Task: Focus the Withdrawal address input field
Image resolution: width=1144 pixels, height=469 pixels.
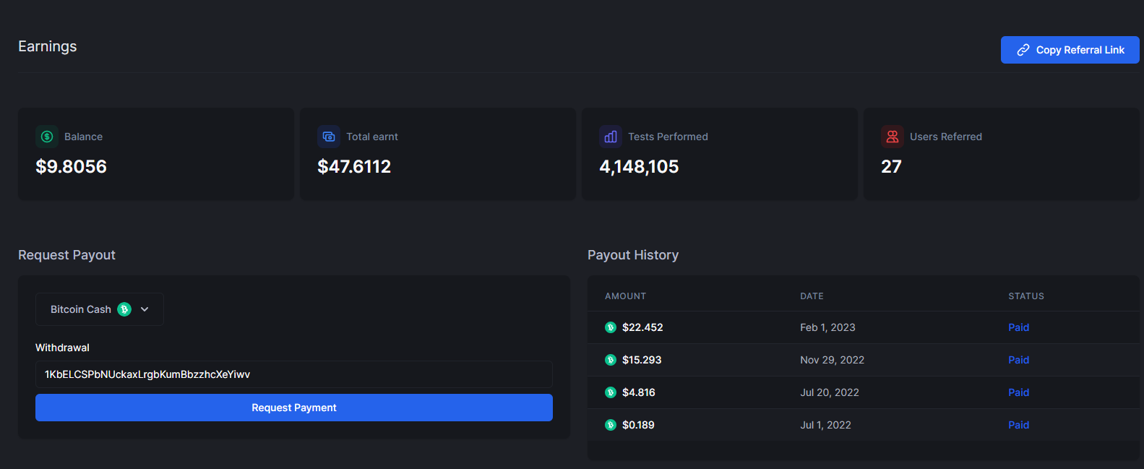Action: pyautogui.click(x=293, y=374)
